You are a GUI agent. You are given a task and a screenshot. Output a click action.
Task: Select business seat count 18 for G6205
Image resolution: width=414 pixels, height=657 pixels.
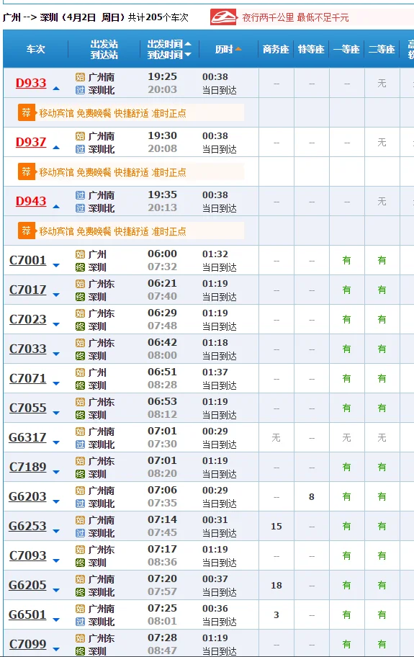[276, 586]
